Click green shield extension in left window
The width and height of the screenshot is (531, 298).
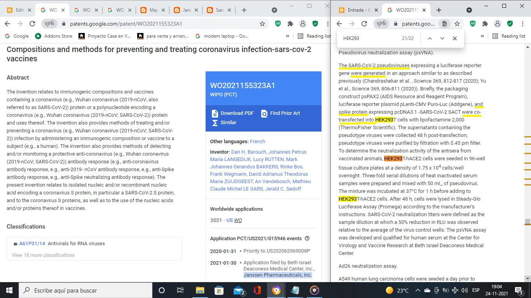point(315,24)
